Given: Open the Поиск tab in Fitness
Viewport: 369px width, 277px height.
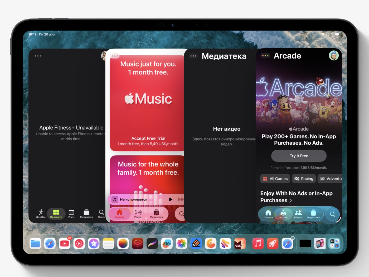Looking at the screenshot, I should pos(101,214).
